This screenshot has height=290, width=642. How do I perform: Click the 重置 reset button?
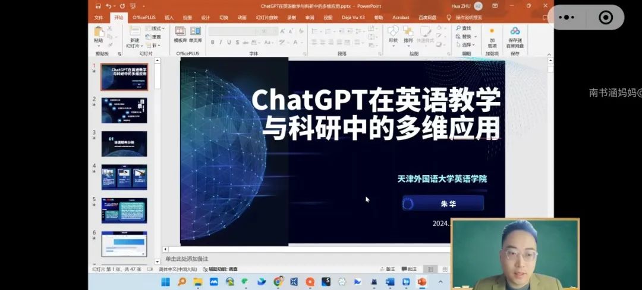click(153, 37)
